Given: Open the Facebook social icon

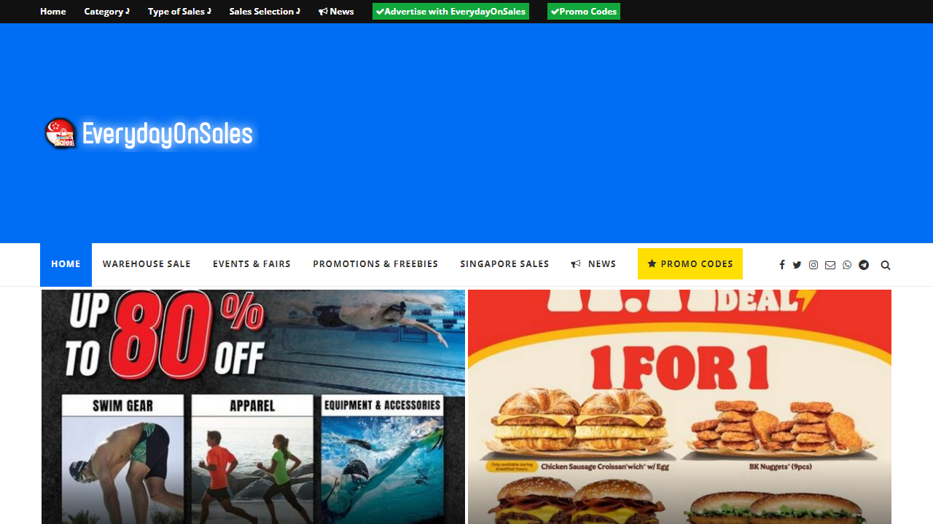Looking at the screenshot, I should tap(782, 265).
